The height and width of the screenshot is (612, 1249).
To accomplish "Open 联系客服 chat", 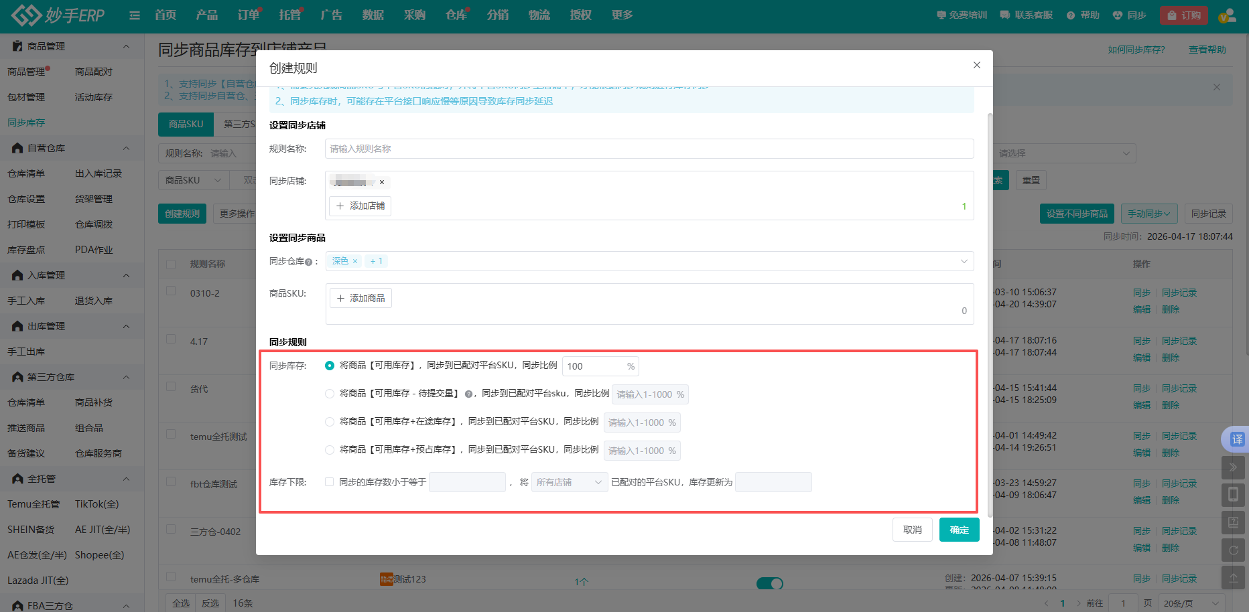I will (1026, 15).
